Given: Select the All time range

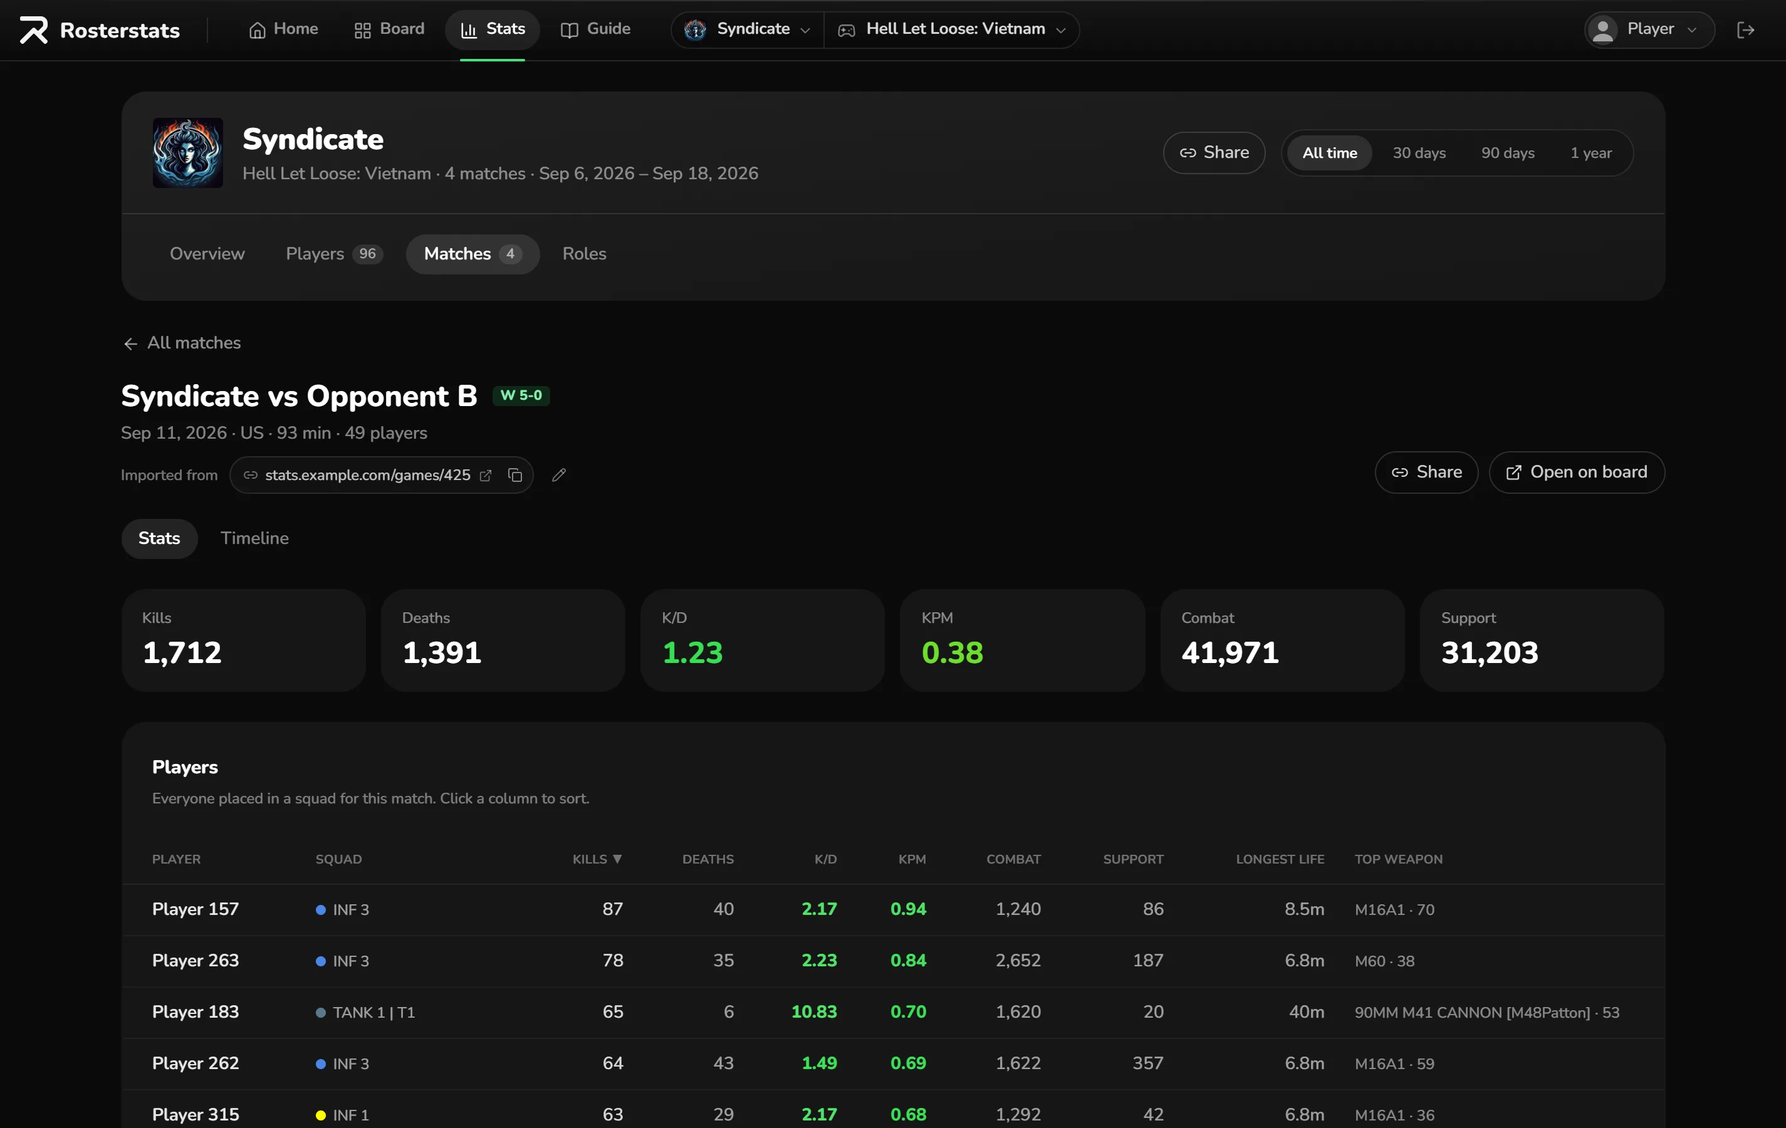Looking at the screenshot, I should 1329,153.
